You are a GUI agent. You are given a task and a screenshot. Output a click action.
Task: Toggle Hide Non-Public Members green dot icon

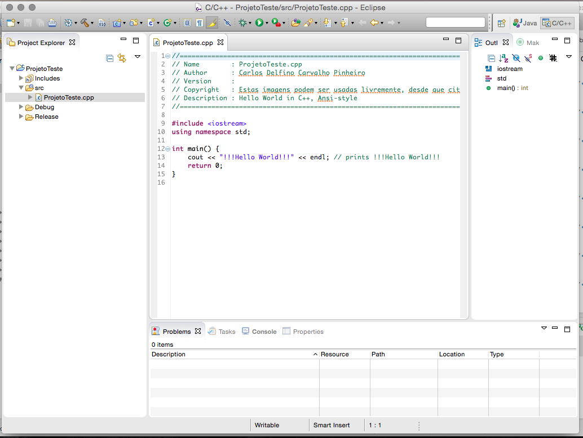pyautogui.click(x=541, y=58)
